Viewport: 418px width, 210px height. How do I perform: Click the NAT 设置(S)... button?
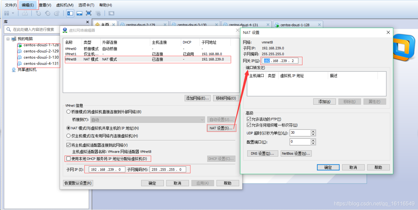(221, 128)
